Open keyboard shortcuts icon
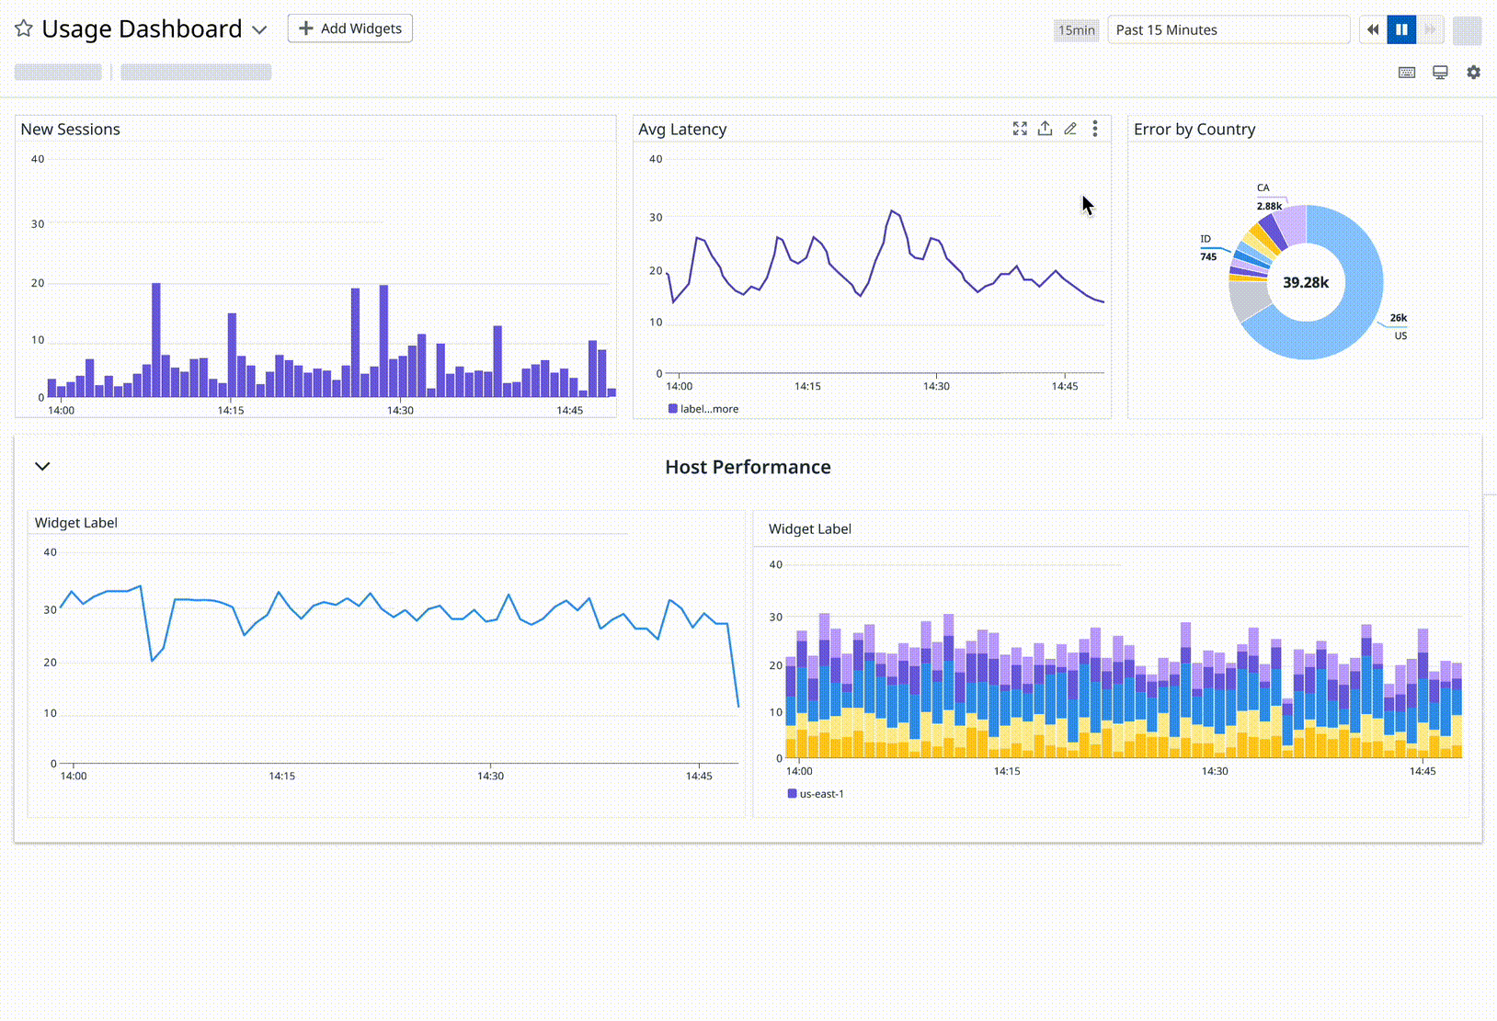1497x1021 pixels. 1407,73
